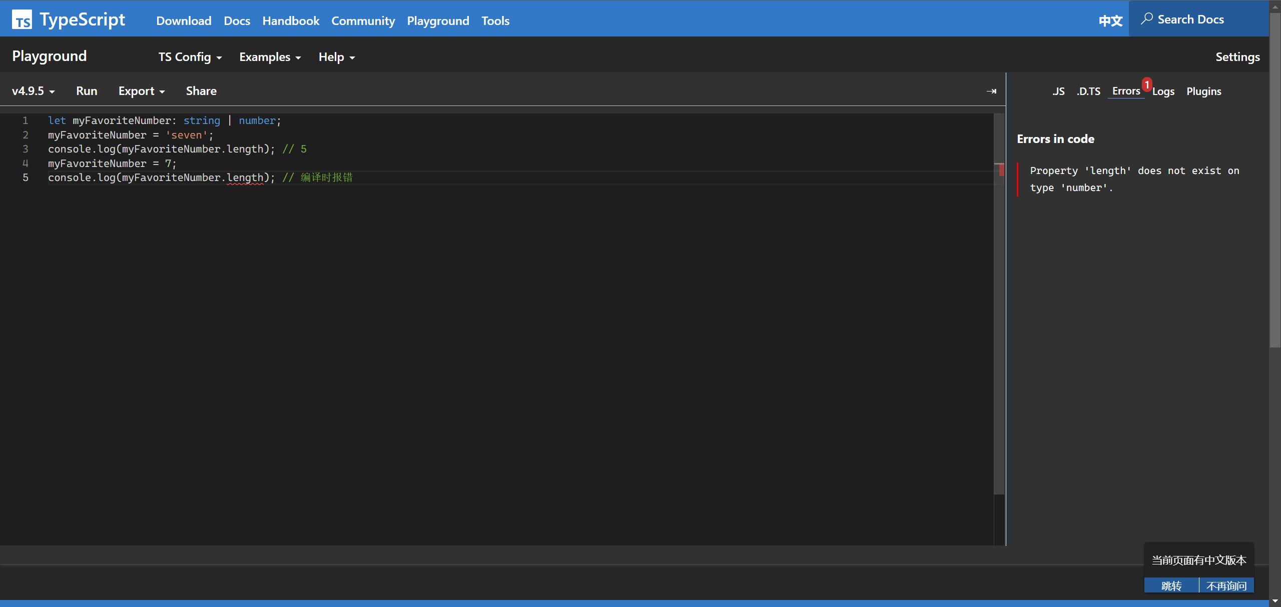
Task: Open the TypeScript version v4.9.5 dropdown
Action: (x=33, y=91)
